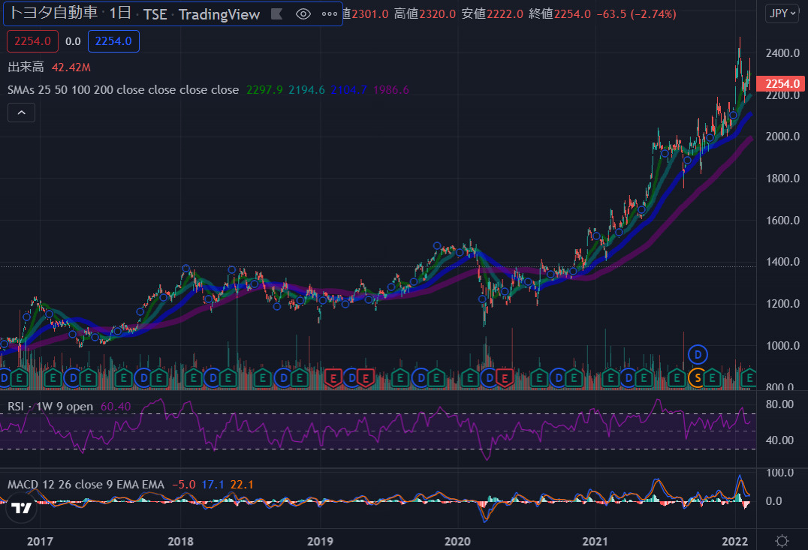Click the 2018 label on time axis

pyautogui.click(x=180, y=541)
